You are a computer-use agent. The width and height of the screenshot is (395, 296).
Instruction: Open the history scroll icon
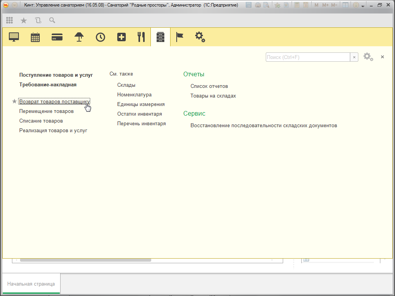pyautogui.click(x=38, y=20)
